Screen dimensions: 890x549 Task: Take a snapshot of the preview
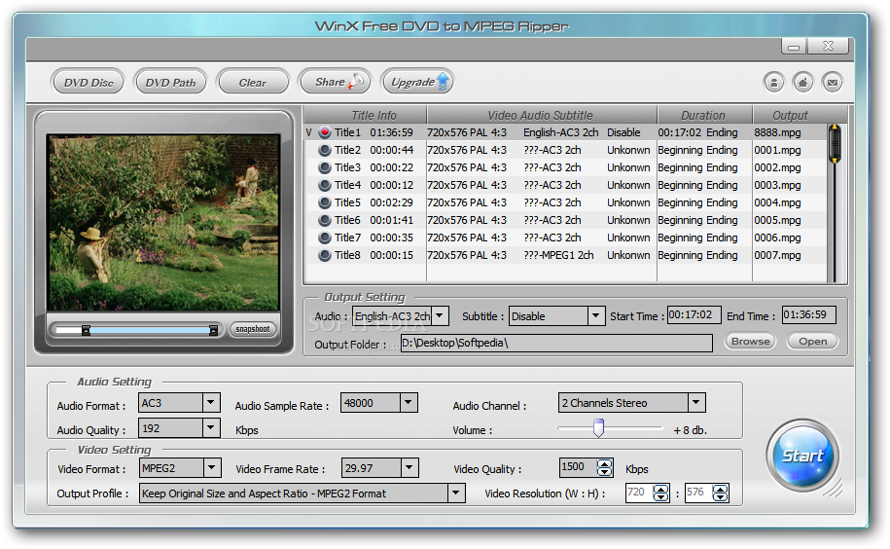(253, 329)
